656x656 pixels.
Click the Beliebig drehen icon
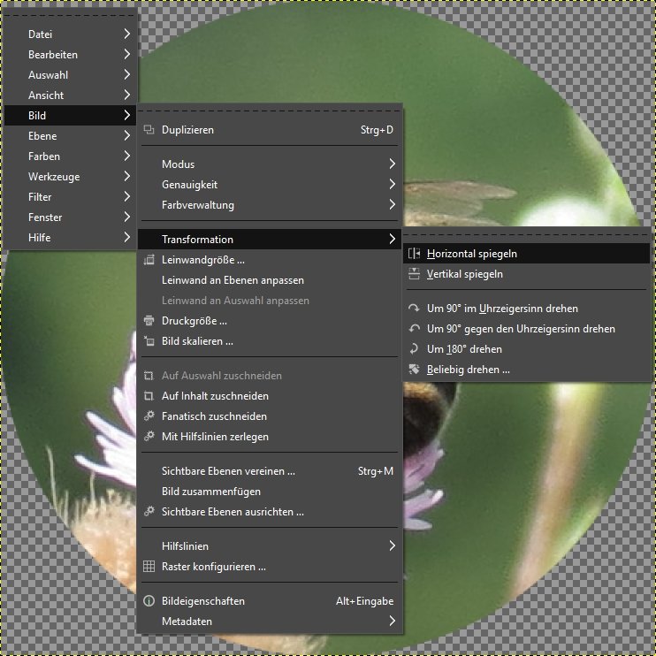click(x=414, y=370)
